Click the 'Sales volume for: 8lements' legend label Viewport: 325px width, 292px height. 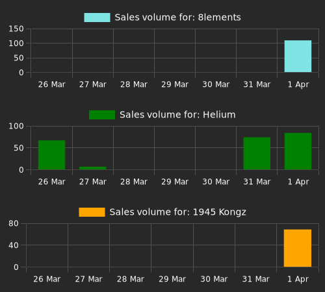(x=177, y=18)
